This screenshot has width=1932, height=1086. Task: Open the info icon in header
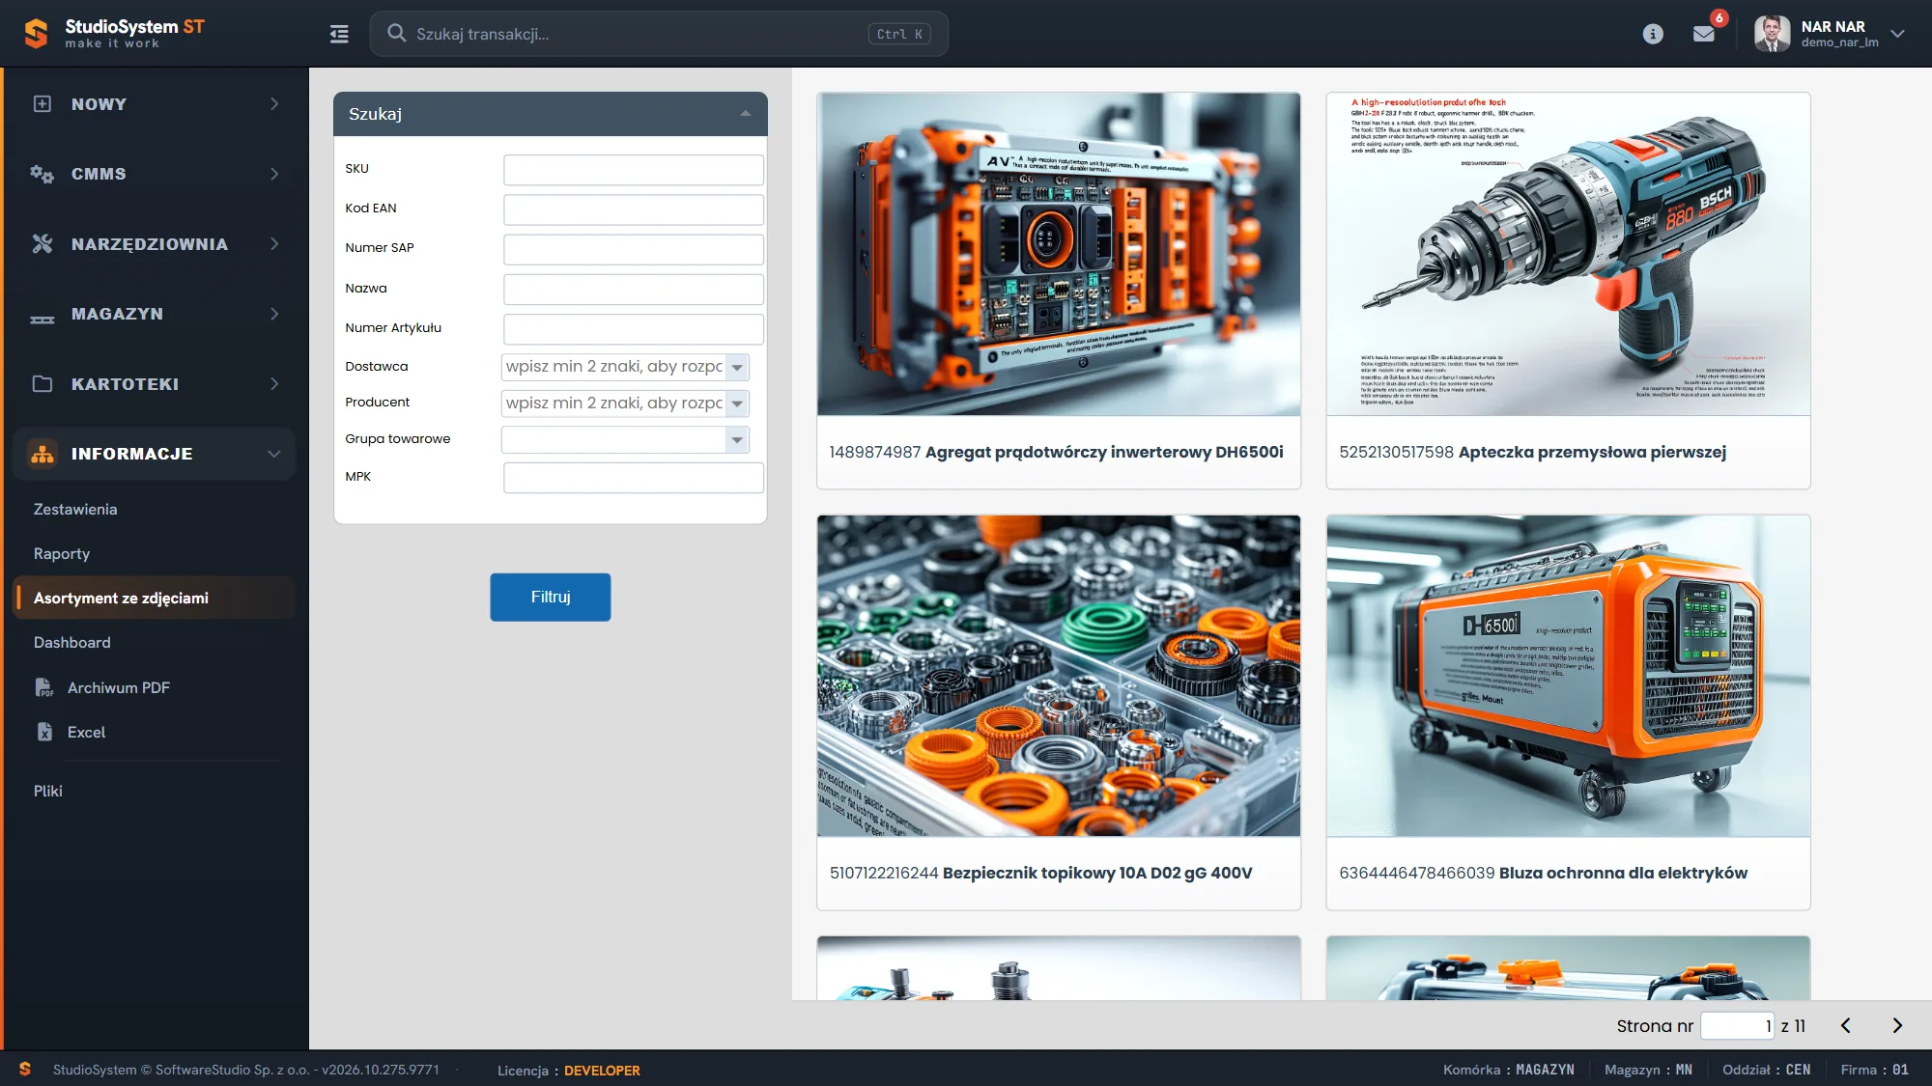pos(1653,34)
